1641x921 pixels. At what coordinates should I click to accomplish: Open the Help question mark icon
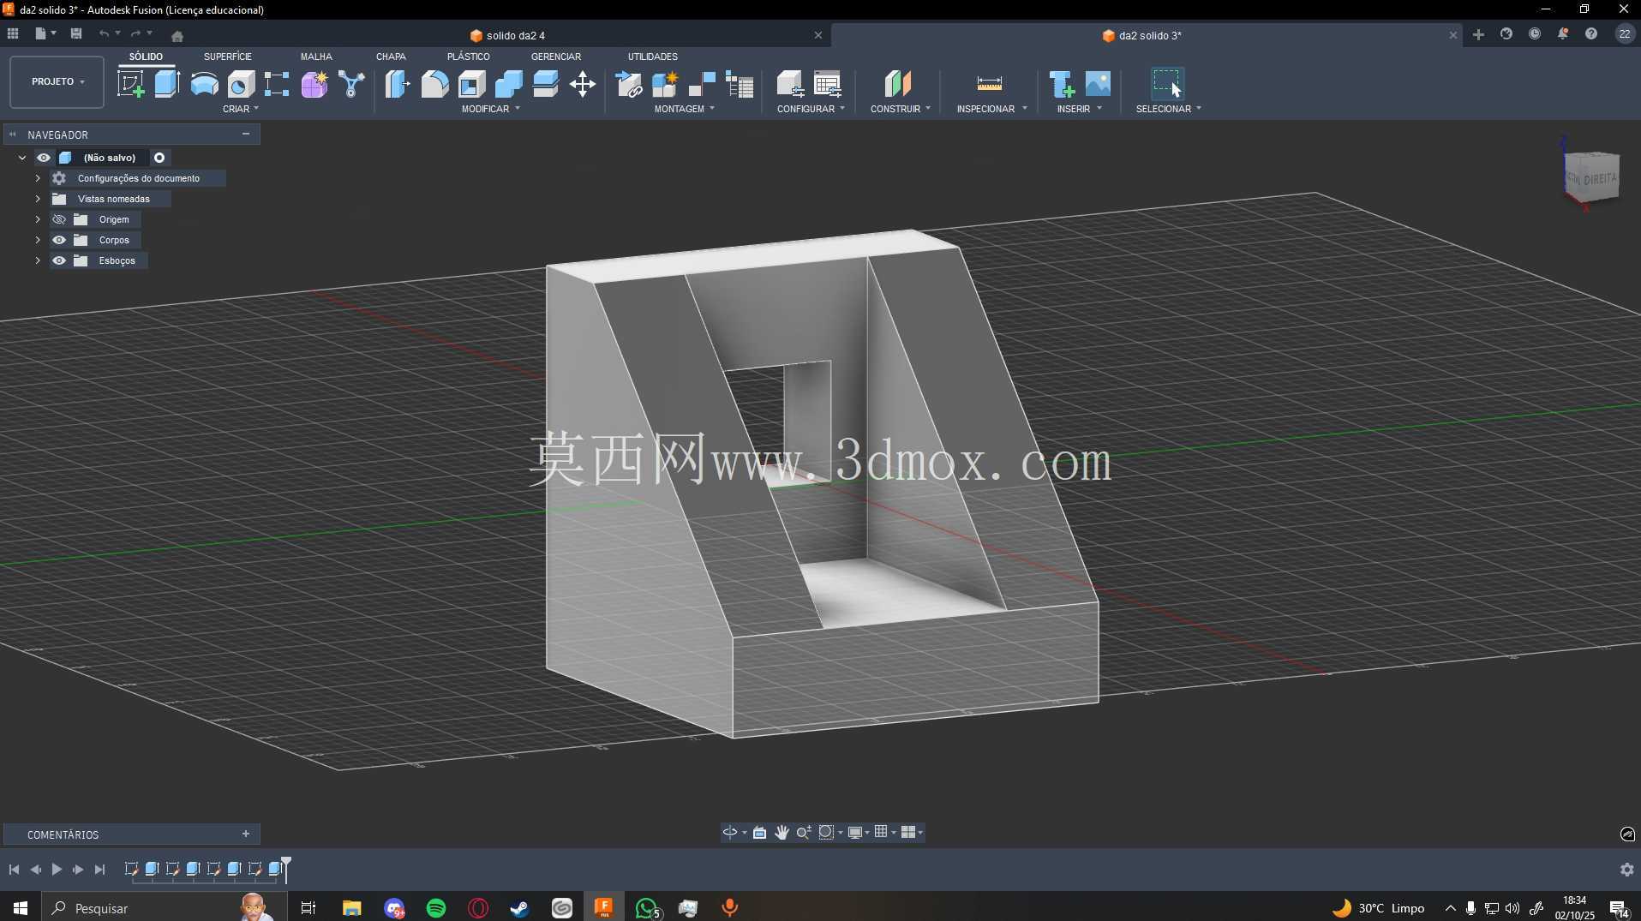point(1591,34)
